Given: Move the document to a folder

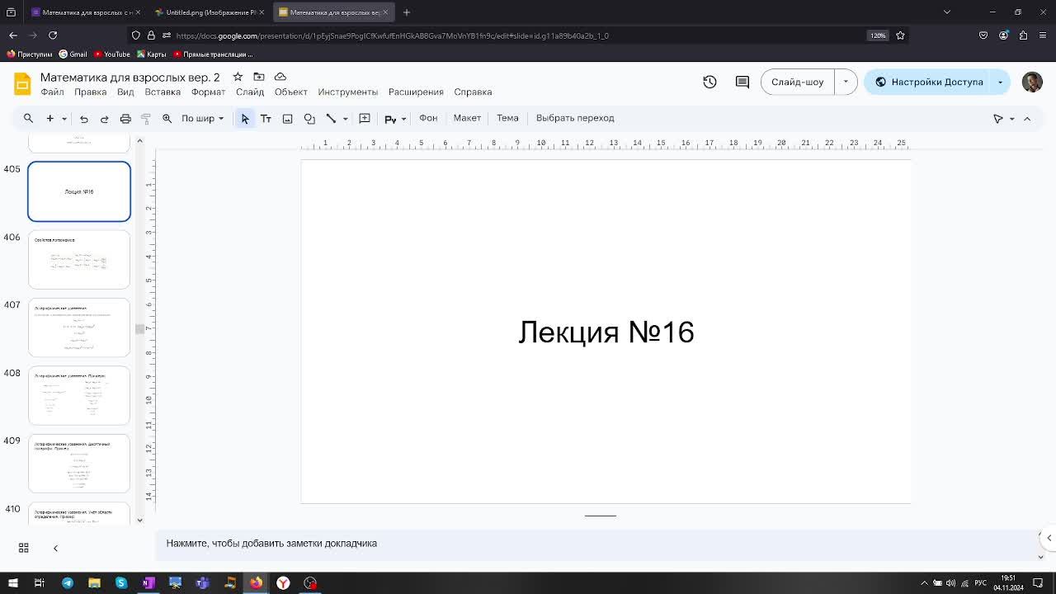Looking at the screenshot, I should [259, 77].
